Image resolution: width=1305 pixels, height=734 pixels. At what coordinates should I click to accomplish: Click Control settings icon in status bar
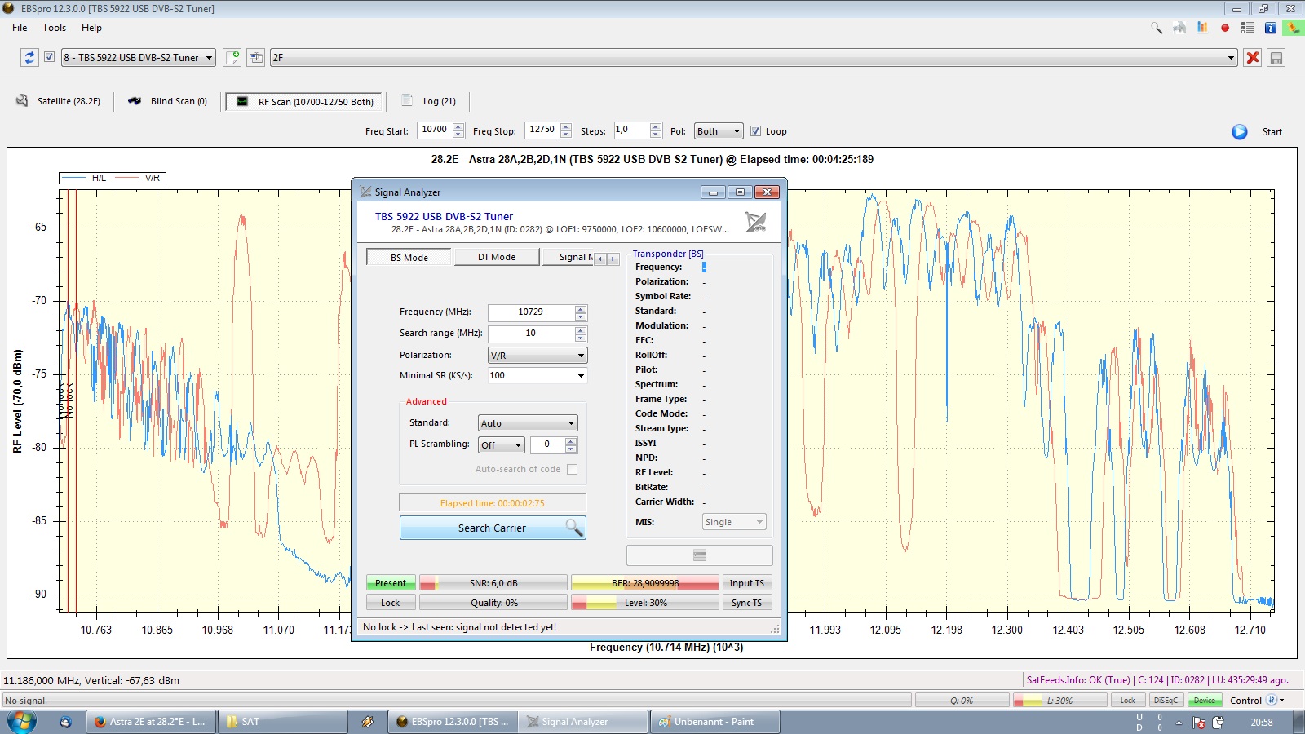[x=1271, y=701]
